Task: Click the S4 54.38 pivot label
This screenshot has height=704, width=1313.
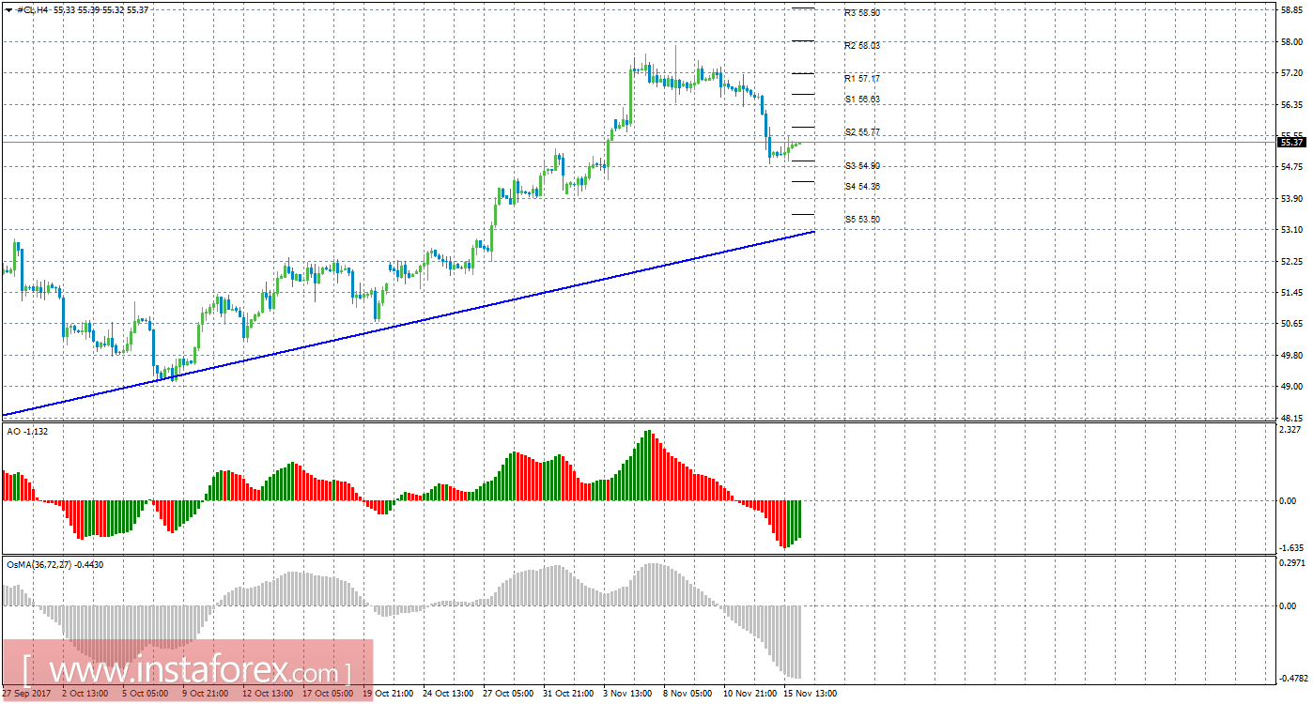Action: pyautogui.click(x=861, y=186)
